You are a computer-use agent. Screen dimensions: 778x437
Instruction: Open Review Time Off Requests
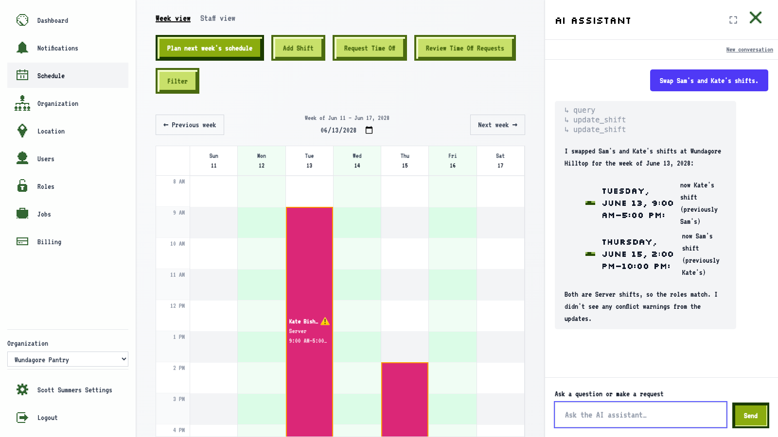click(x=465, y=48)
